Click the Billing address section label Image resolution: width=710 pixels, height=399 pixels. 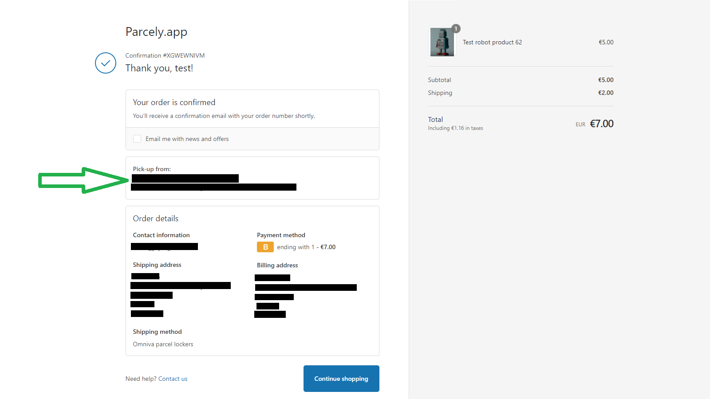(277, 265)
